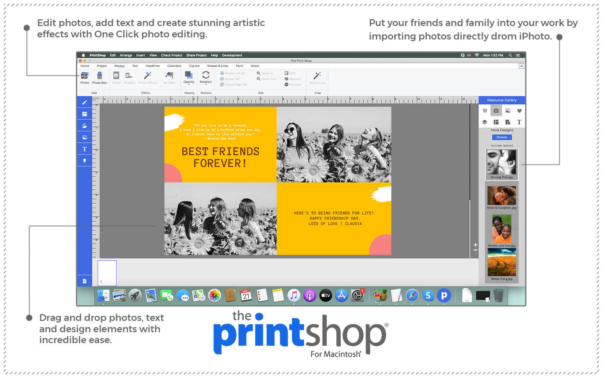Collapse the ribbon with the chevron button
Viewport: 604px width, 378px height.
click(x=521, y=66)
